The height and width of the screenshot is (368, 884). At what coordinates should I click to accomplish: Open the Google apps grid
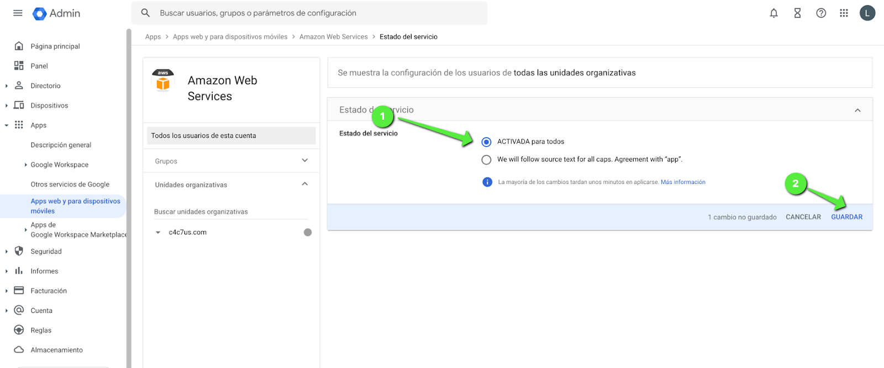click(x=844, y=13)
